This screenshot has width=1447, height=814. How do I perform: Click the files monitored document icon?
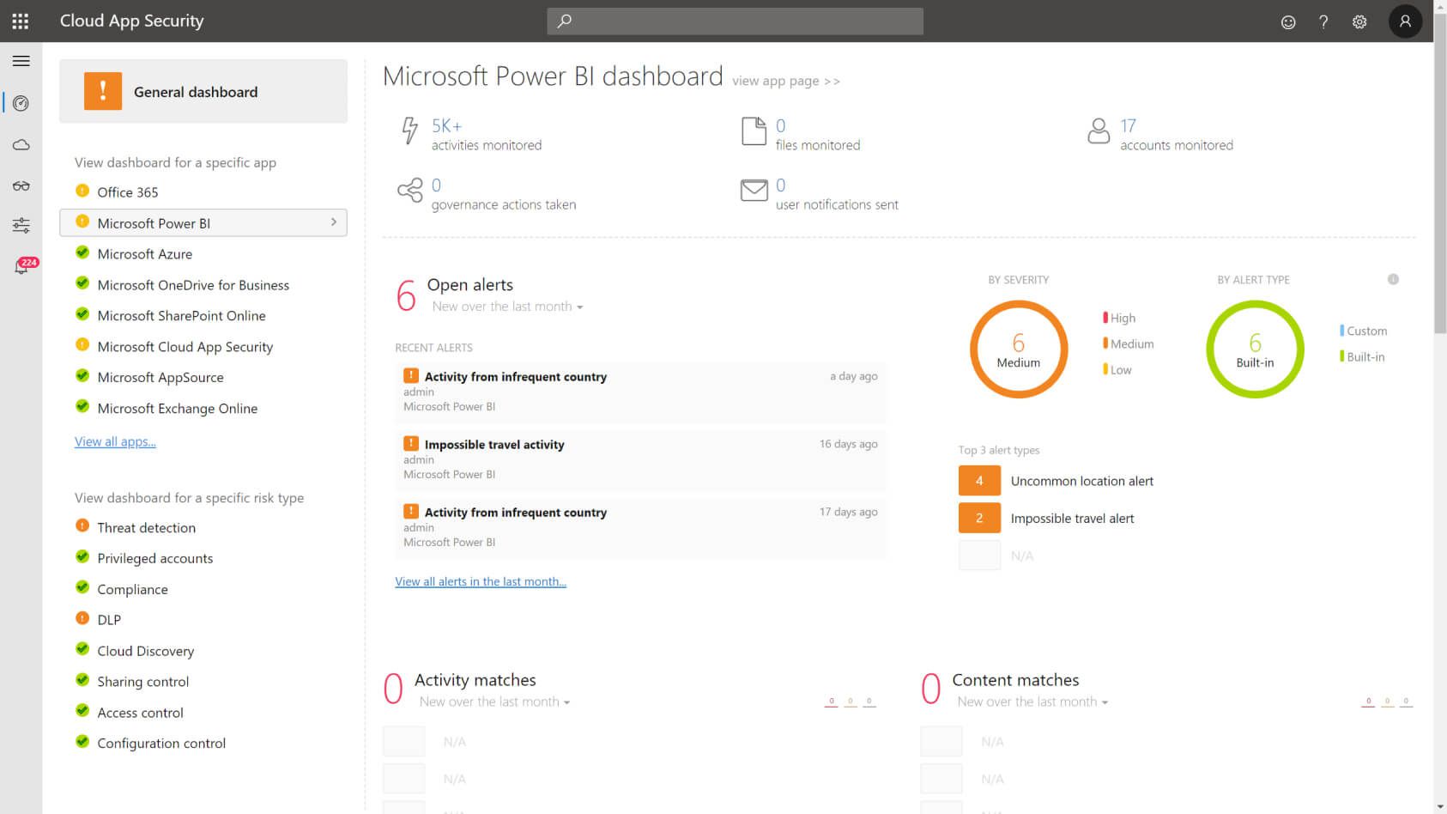(x=754, y=131)
